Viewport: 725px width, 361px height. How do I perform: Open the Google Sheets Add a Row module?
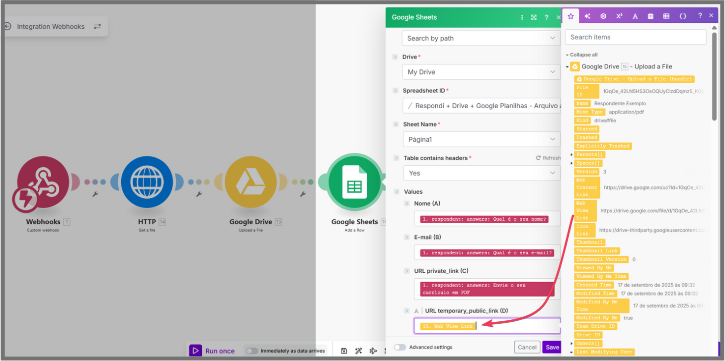354,181
